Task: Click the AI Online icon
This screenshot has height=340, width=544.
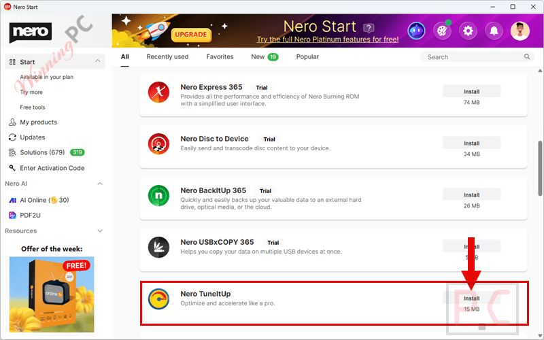Action: [12, 200]
